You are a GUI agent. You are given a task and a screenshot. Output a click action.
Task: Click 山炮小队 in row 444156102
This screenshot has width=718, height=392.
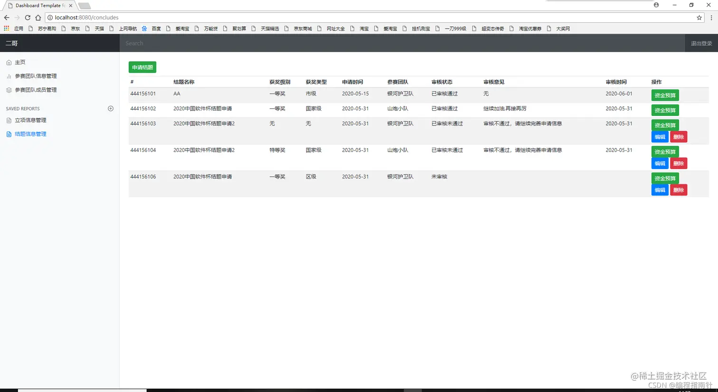pos(397,108)
